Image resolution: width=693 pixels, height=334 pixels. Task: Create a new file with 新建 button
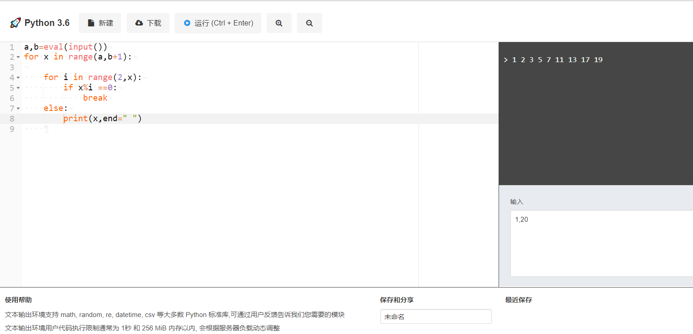(100, 23)
